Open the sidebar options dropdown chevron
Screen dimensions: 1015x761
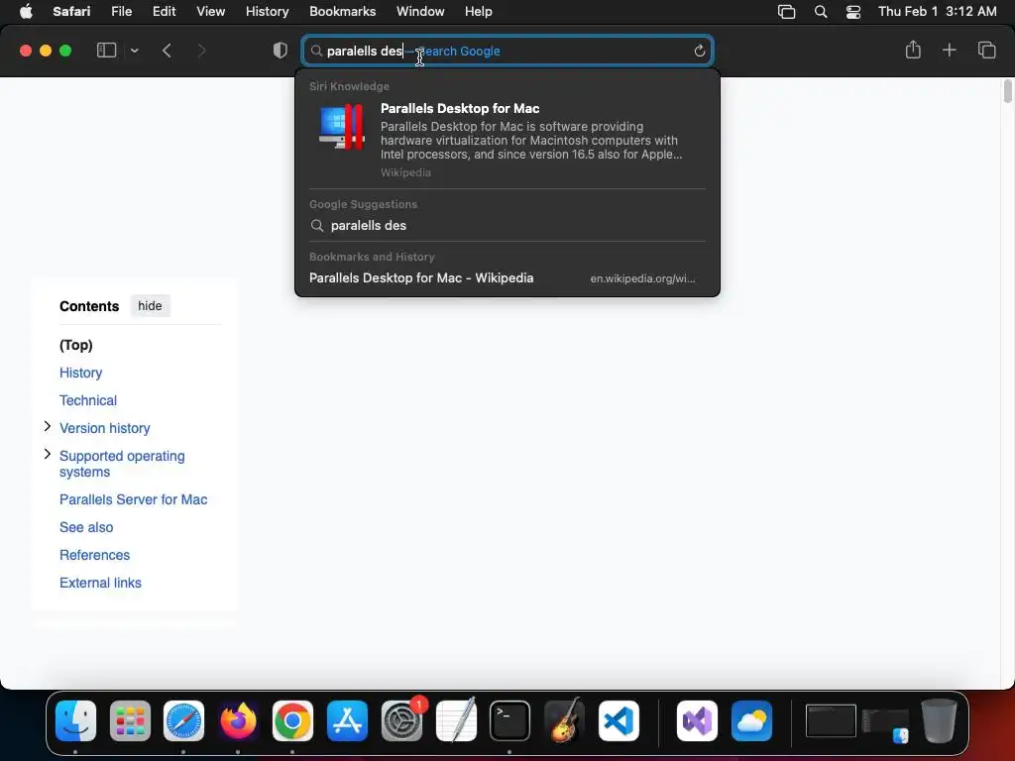(134, 51)
